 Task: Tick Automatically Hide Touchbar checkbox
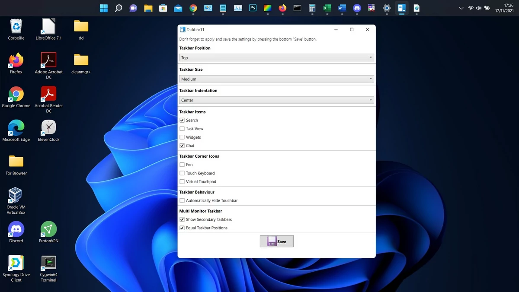pos(182,200)
